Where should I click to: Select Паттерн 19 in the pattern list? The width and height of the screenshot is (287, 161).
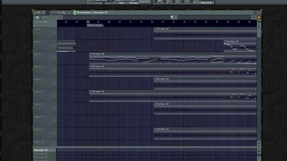44,154
